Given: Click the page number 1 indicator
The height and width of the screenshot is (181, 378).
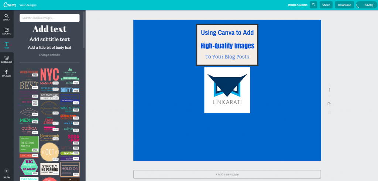Looking at the screenshot, I should tap(329, 90).
